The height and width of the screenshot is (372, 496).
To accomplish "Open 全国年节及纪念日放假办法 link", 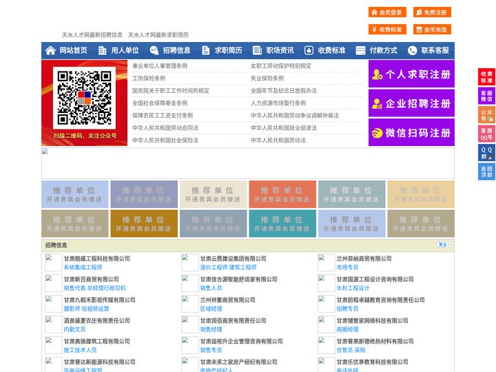I will click(284, 90).
